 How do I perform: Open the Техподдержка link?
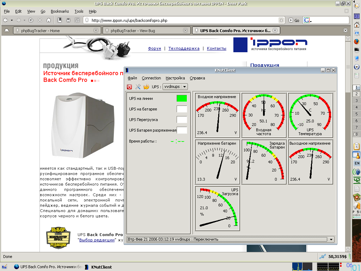point(184,48)
